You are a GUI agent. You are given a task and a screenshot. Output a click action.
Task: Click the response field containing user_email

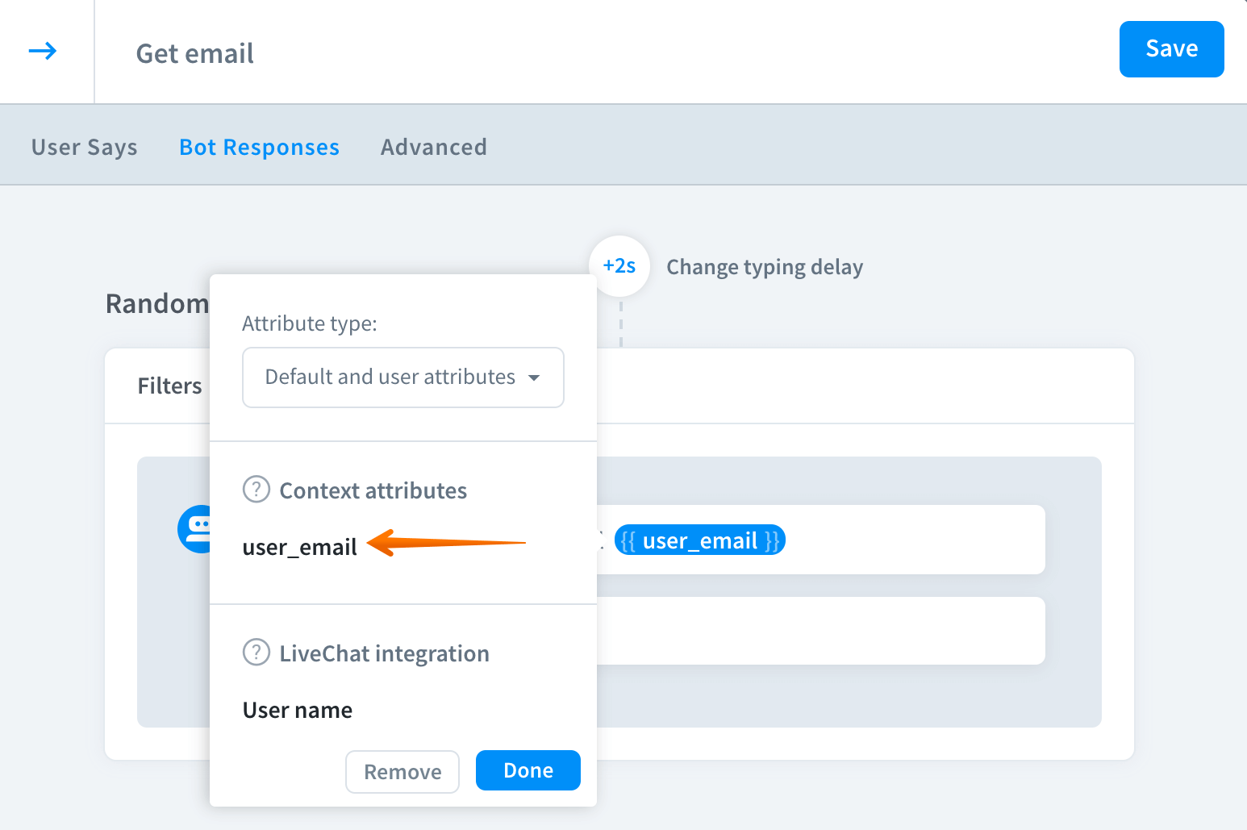(x=911, y=540)
